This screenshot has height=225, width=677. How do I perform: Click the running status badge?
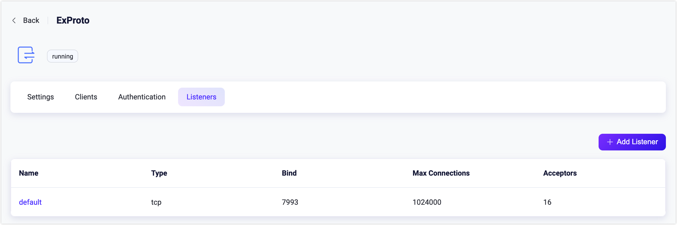(62, 56)
